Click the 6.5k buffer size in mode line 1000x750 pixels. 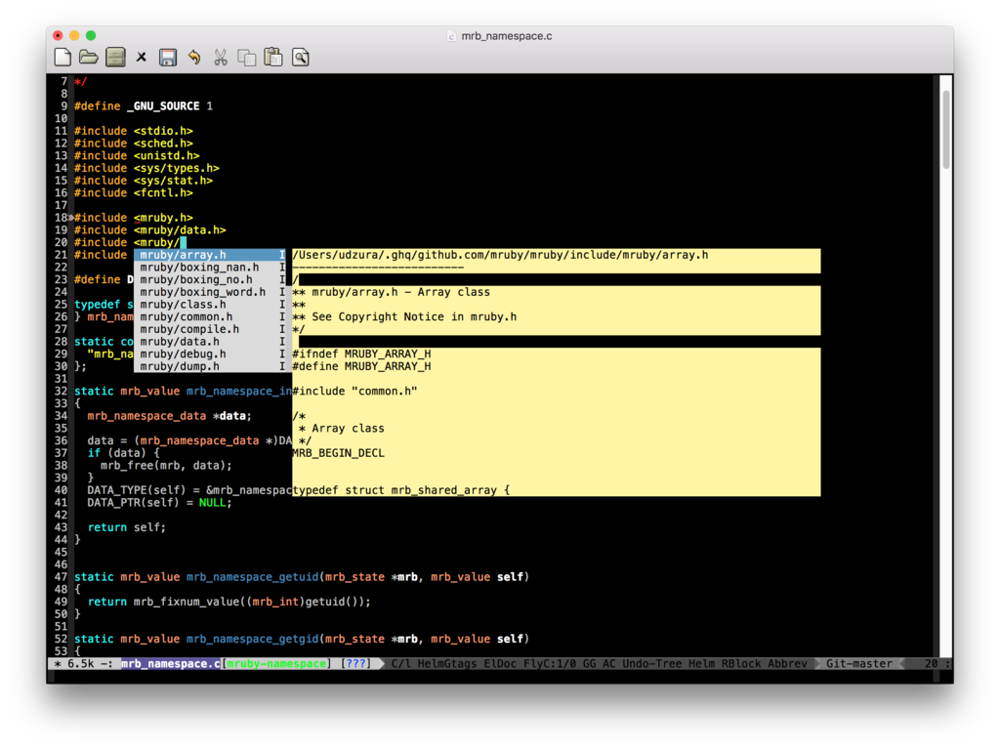(81, 664)
